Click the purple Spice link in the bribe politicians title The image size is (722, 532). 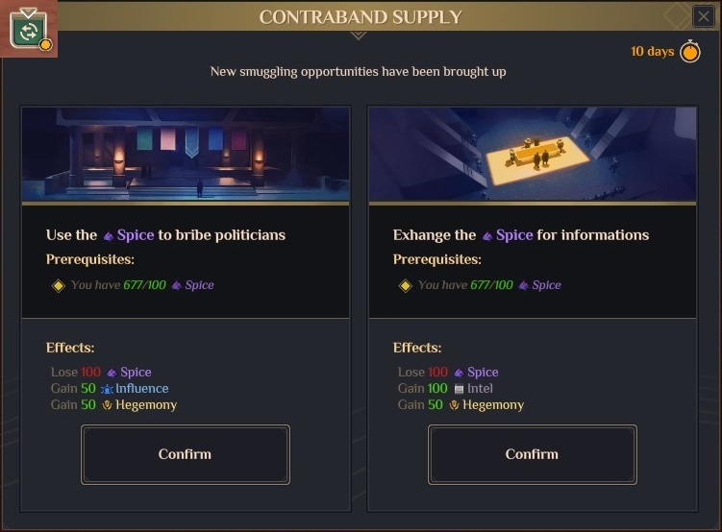tap(136, 235)
